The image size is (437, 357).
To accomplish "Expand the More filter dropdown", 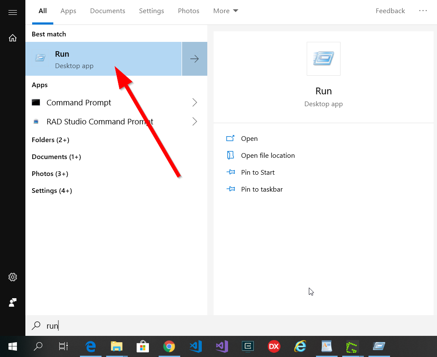I will 225,11.
